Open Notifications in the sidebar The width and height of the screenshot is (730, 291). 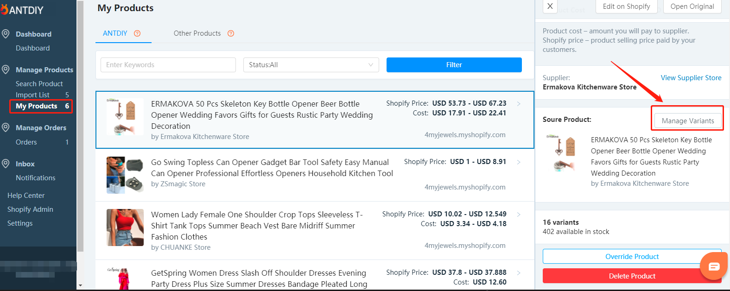pos(36,178)
